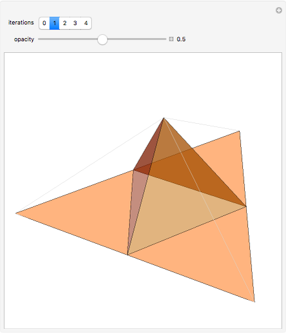The height and width of the screenshot is (334, 286).
Task: Click the opacity value 0.5
Action: tap(181, 39)
